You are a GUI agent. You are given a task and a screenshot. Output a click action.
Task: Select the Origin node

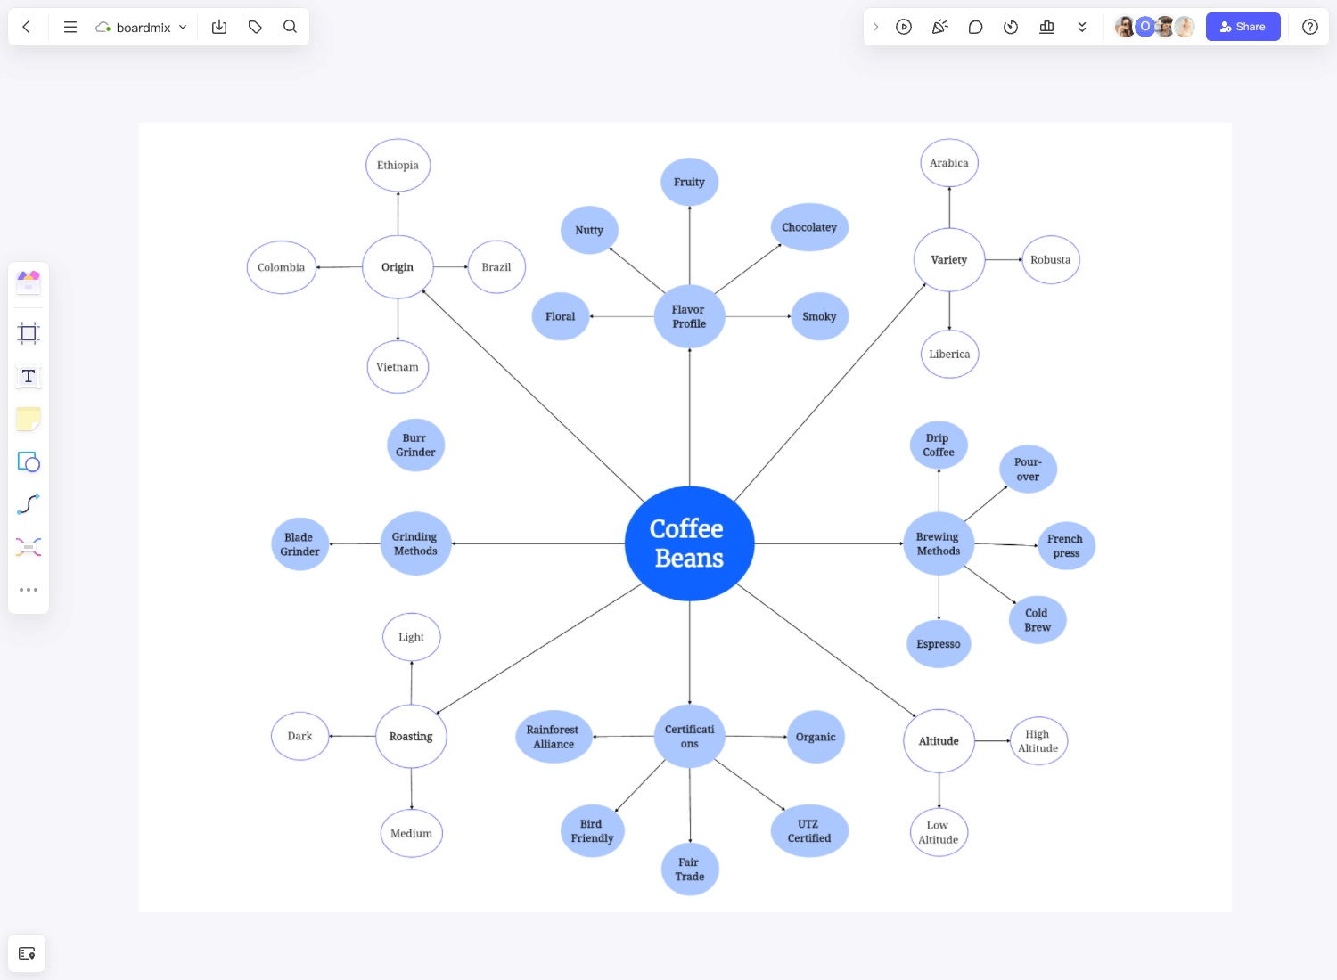[398, 267]
